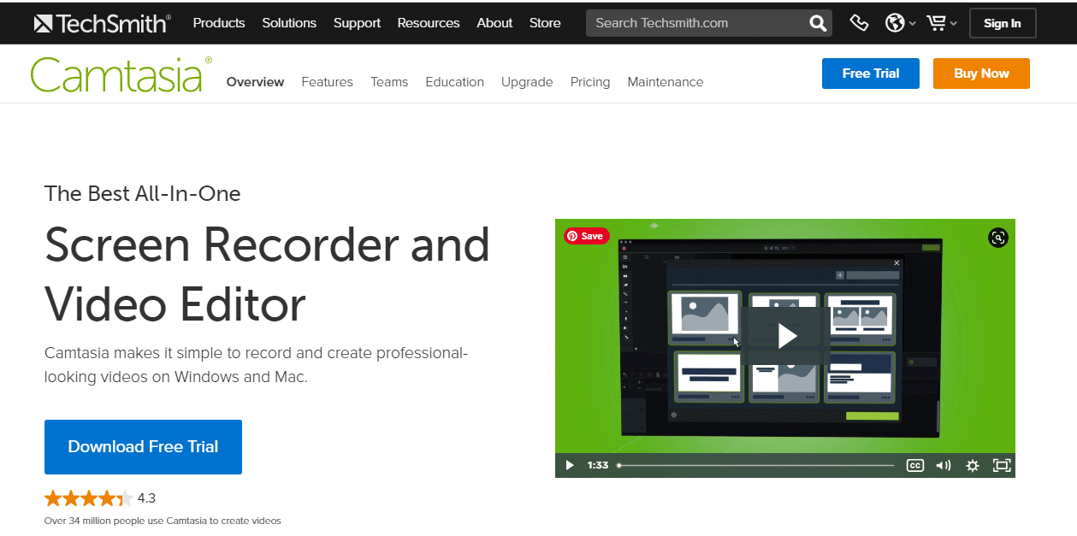Toggle closed captions on video

point(915,465)
